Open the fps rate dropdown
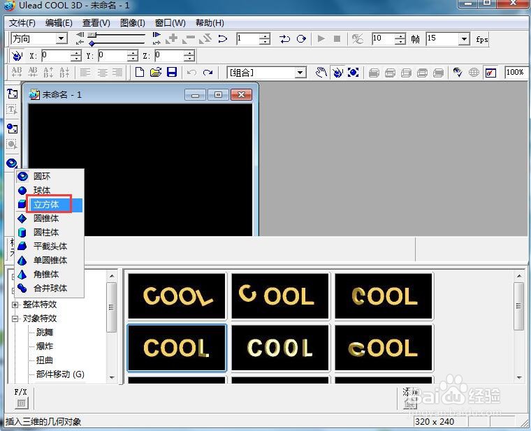This screenshot has width=531, height=431. pyautogui.click(x=465, y=39)
